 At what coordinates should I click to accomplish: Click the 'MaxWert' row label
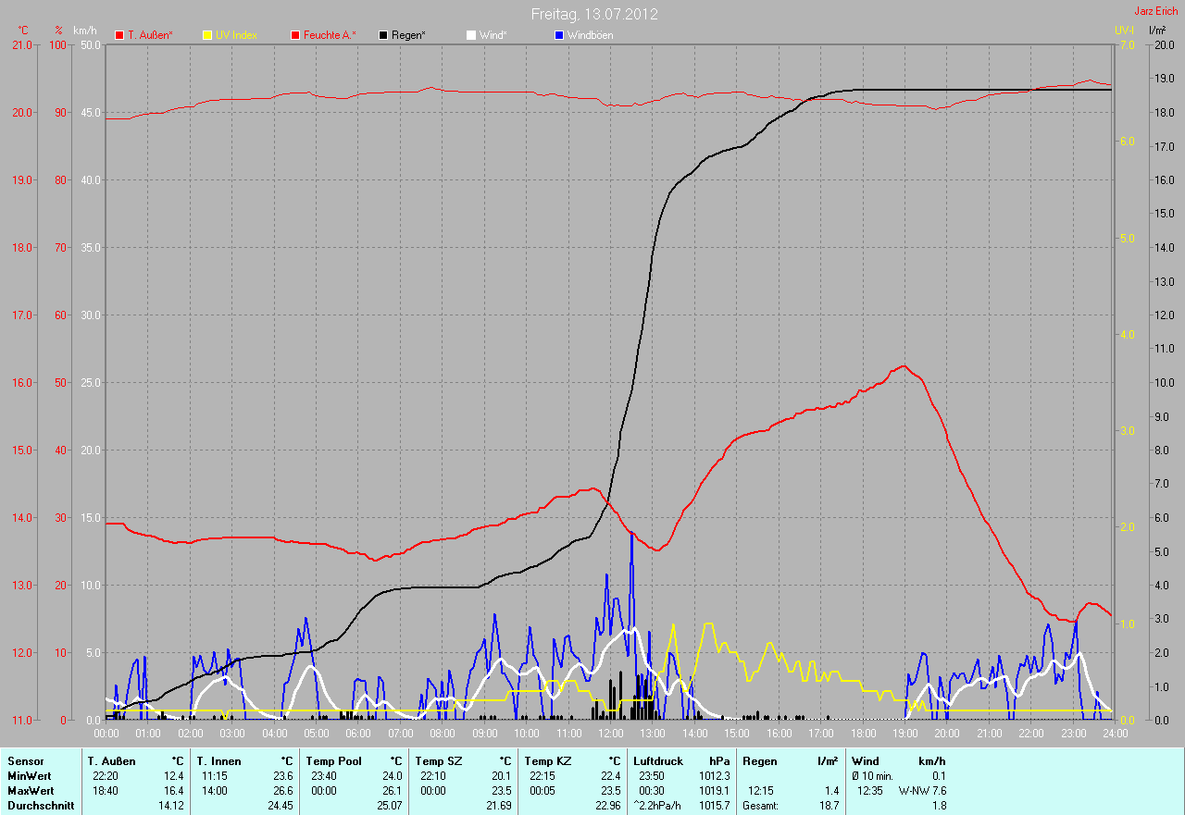pyautogui.click(x=31, y=791)
